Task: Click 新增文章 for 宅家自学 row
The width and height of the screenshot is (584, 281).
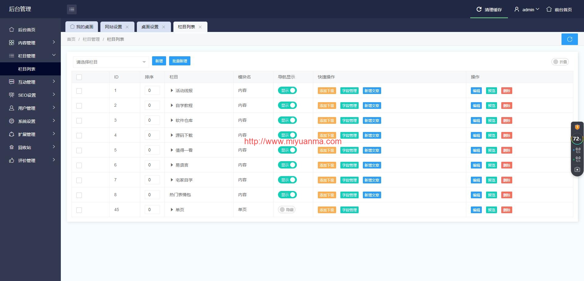Action: pos(372,180)
